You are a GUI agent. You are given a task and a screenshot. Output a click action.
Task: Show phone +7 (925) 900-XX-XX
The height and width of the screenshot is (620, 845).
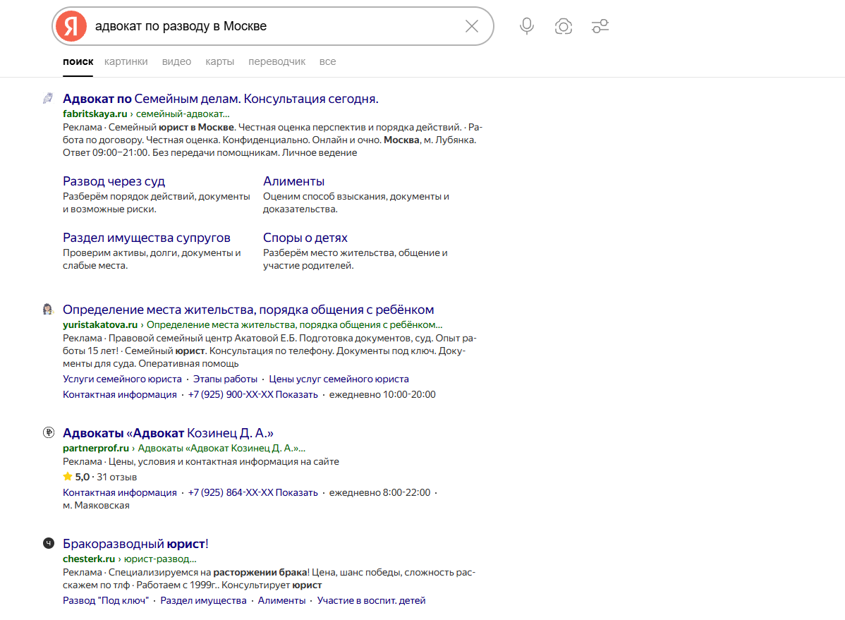253,395
